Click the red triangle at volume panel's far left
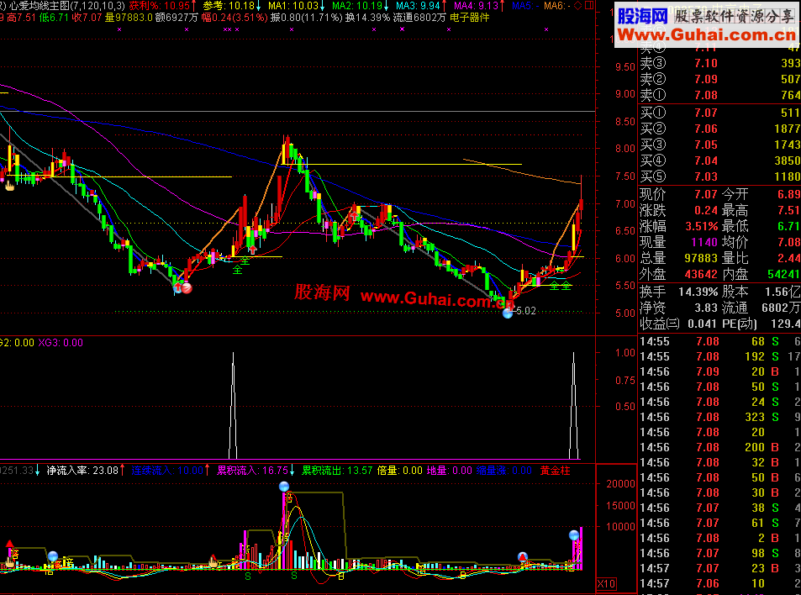 [9, 544]
